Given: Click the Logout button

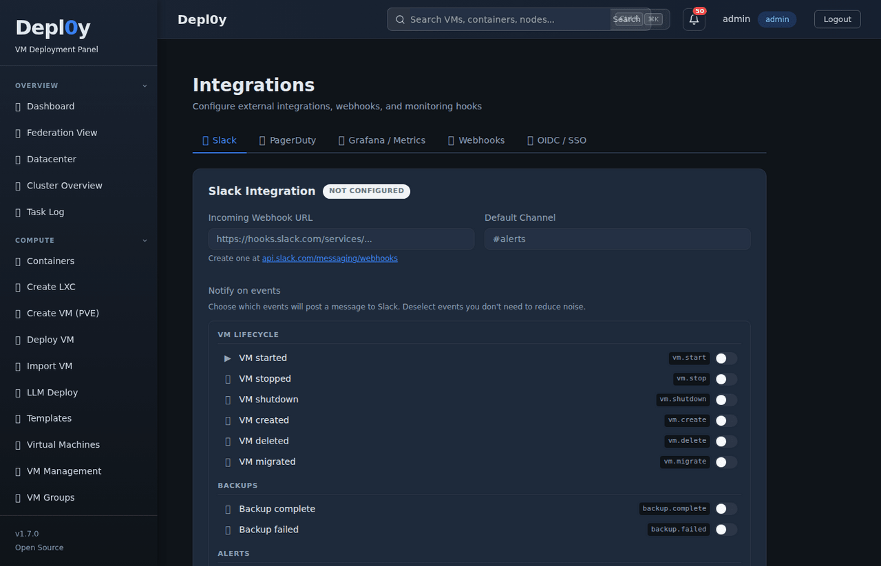Looking at the screenshot, I should pyautogui.click(x=838, y=19).
